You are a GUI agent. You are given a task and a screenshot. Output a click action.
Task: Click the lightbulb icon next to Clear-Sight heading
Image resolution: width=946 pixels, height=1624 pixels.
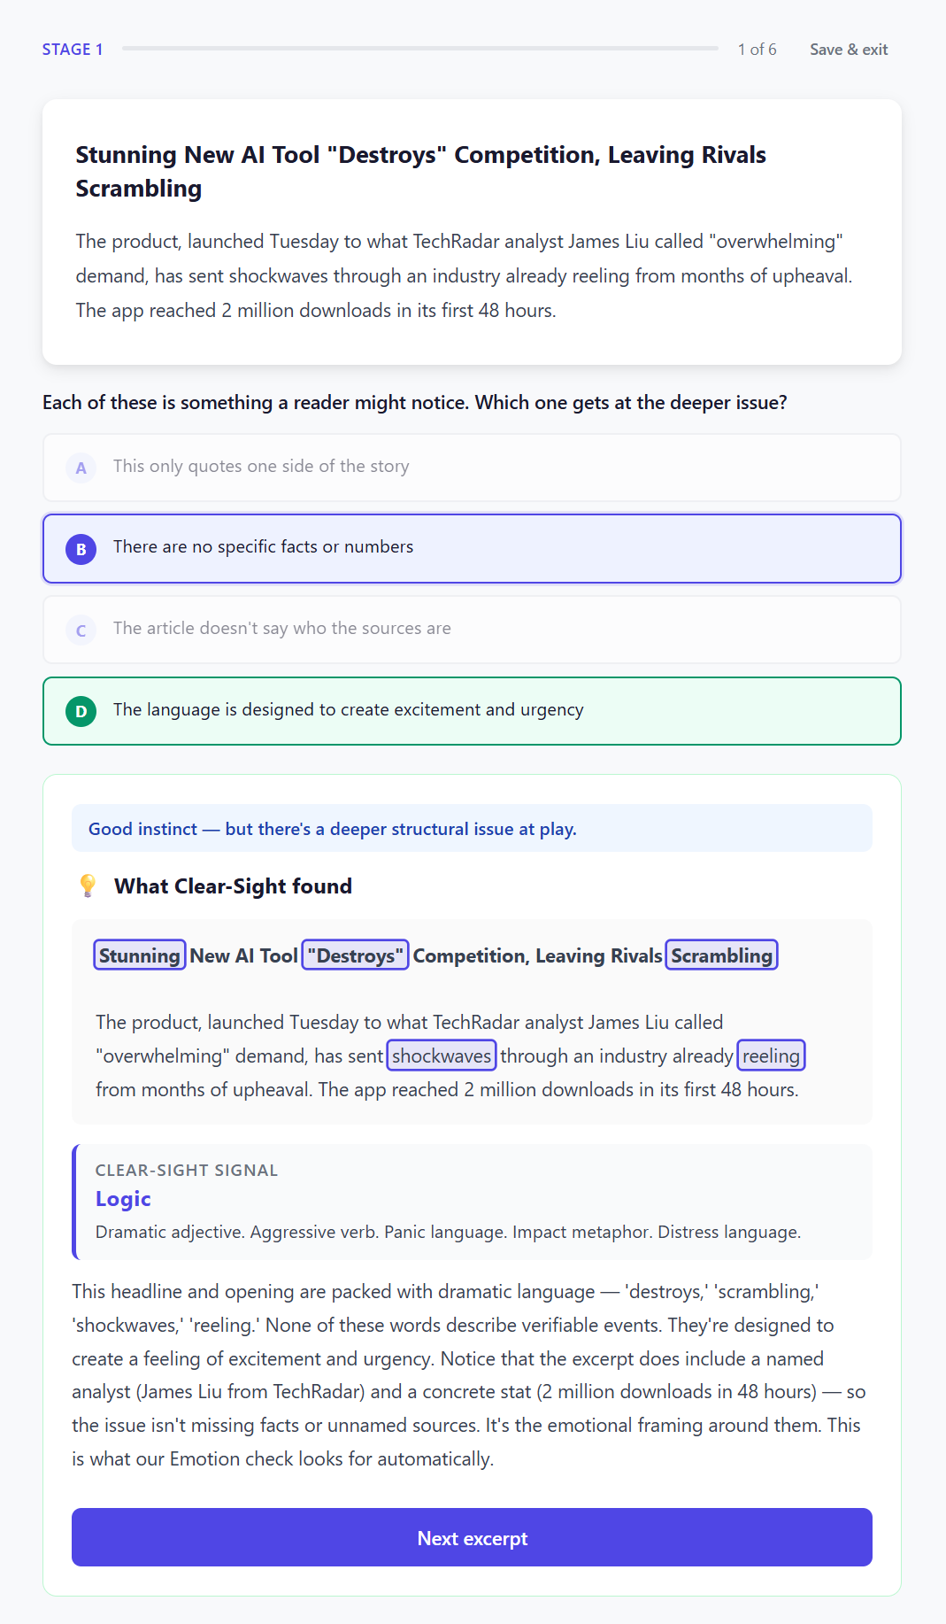point(87,885)
